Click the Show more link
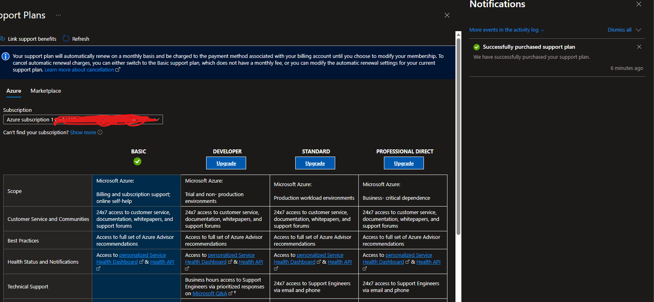Image resolution: width=654 pixels, height=302 pixels. [83, 133]
